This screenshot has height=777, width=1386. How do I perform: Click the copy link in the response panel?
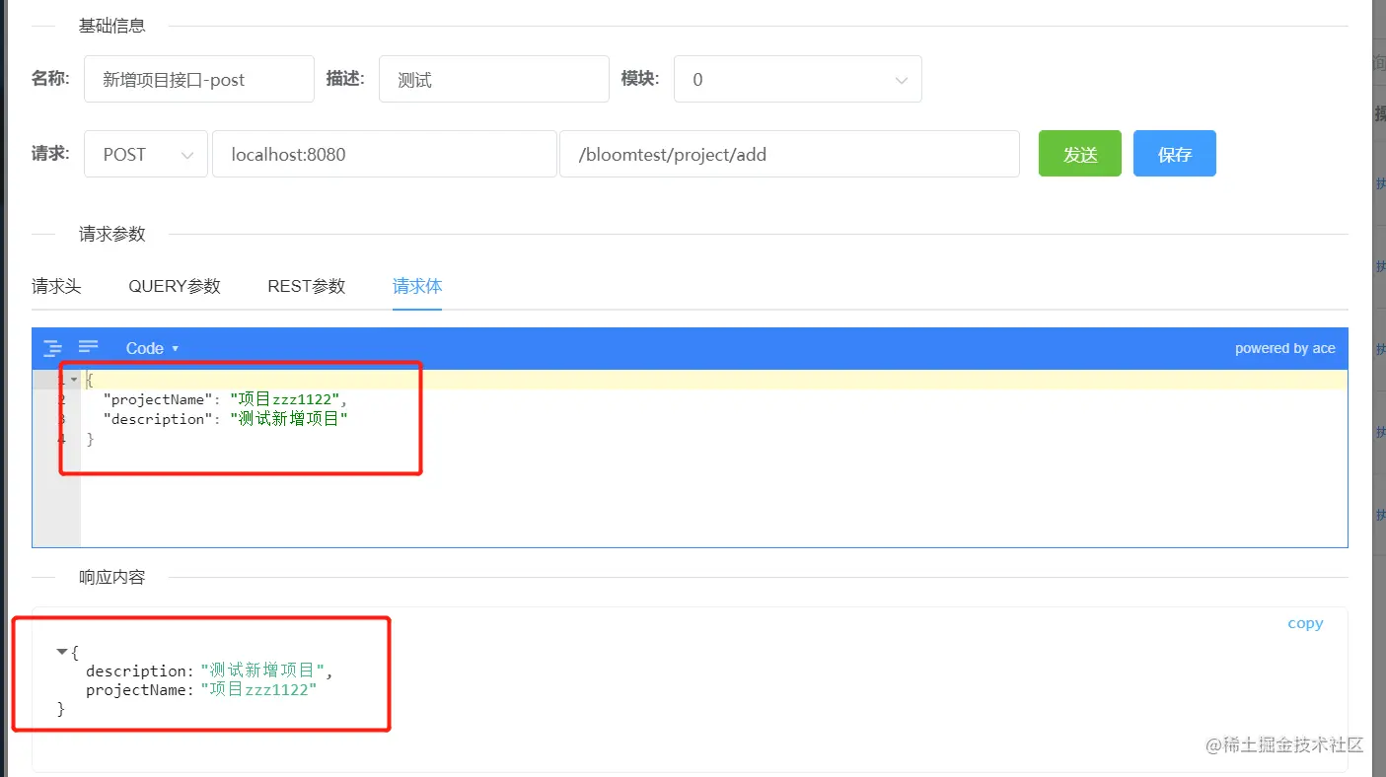[x=1305, y=623]
